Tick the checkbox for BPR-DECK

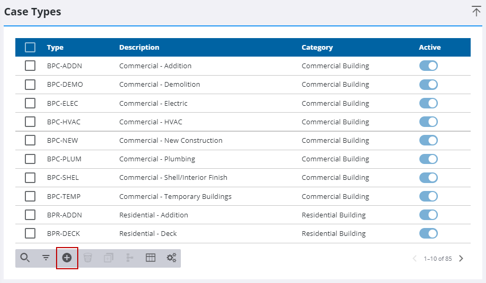[30, 233]
